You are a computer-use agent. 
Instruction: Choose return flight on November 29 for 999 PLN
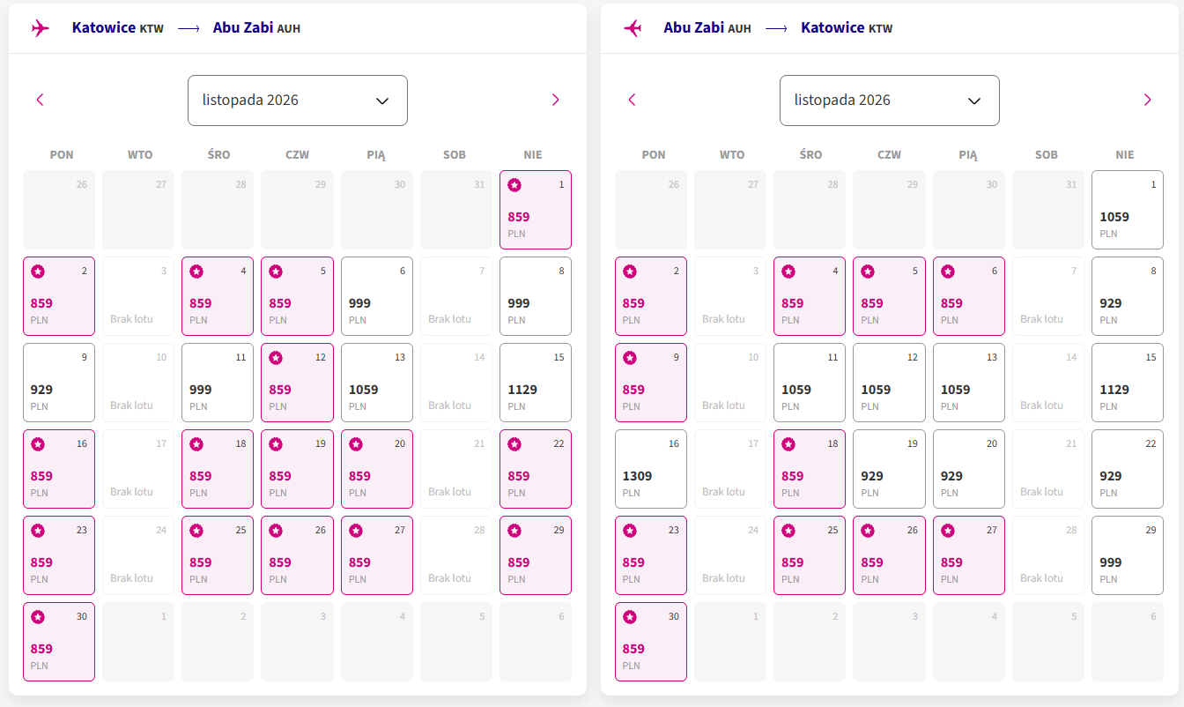coord(1128,555)
